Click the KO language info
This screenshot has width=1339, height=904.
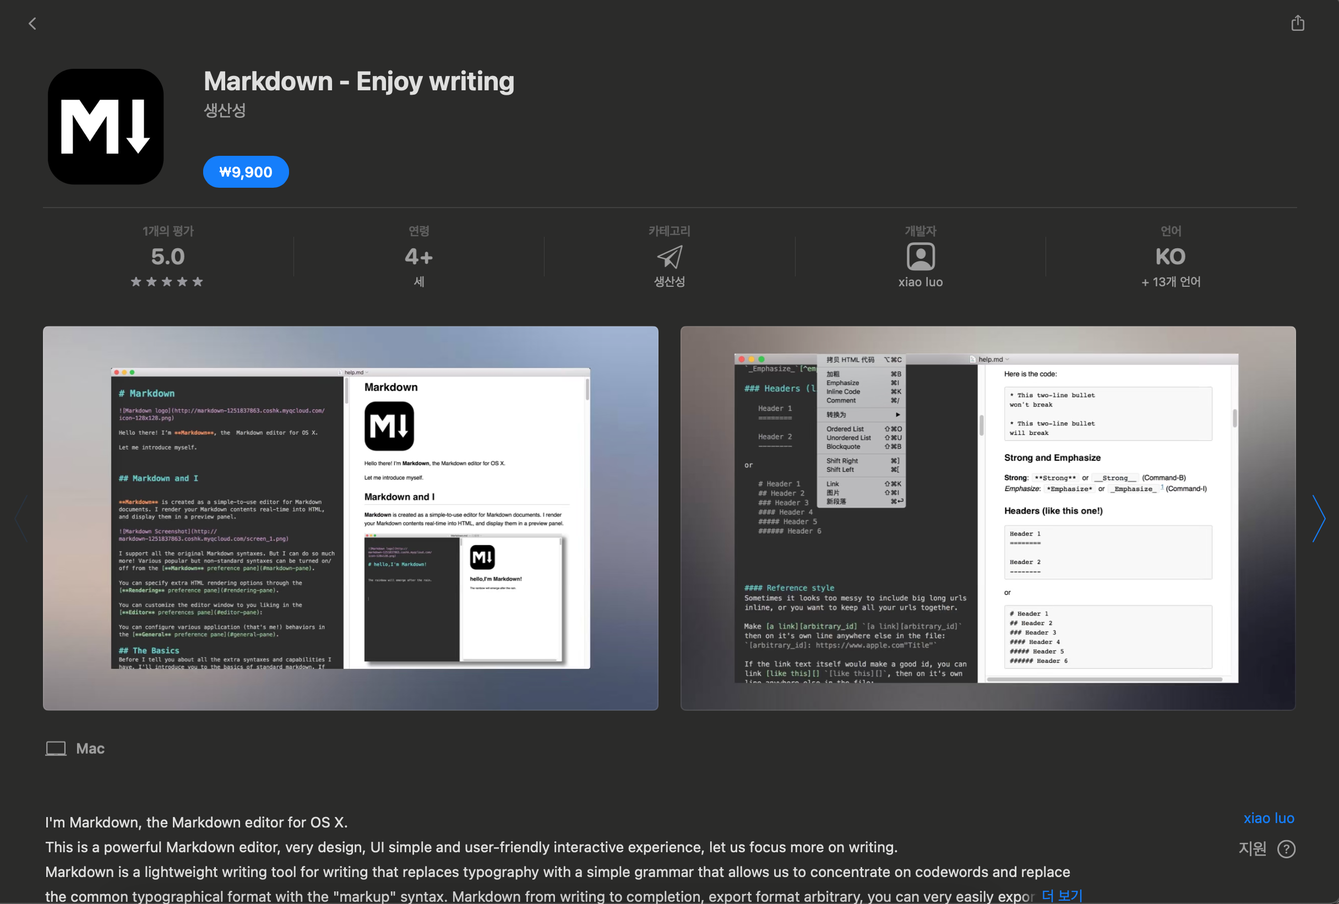point(1170,257)
